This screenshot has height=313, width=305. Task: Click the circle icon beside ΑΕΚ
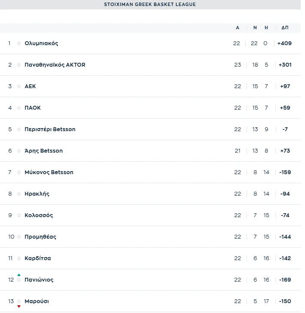click(x=19, y=86)
